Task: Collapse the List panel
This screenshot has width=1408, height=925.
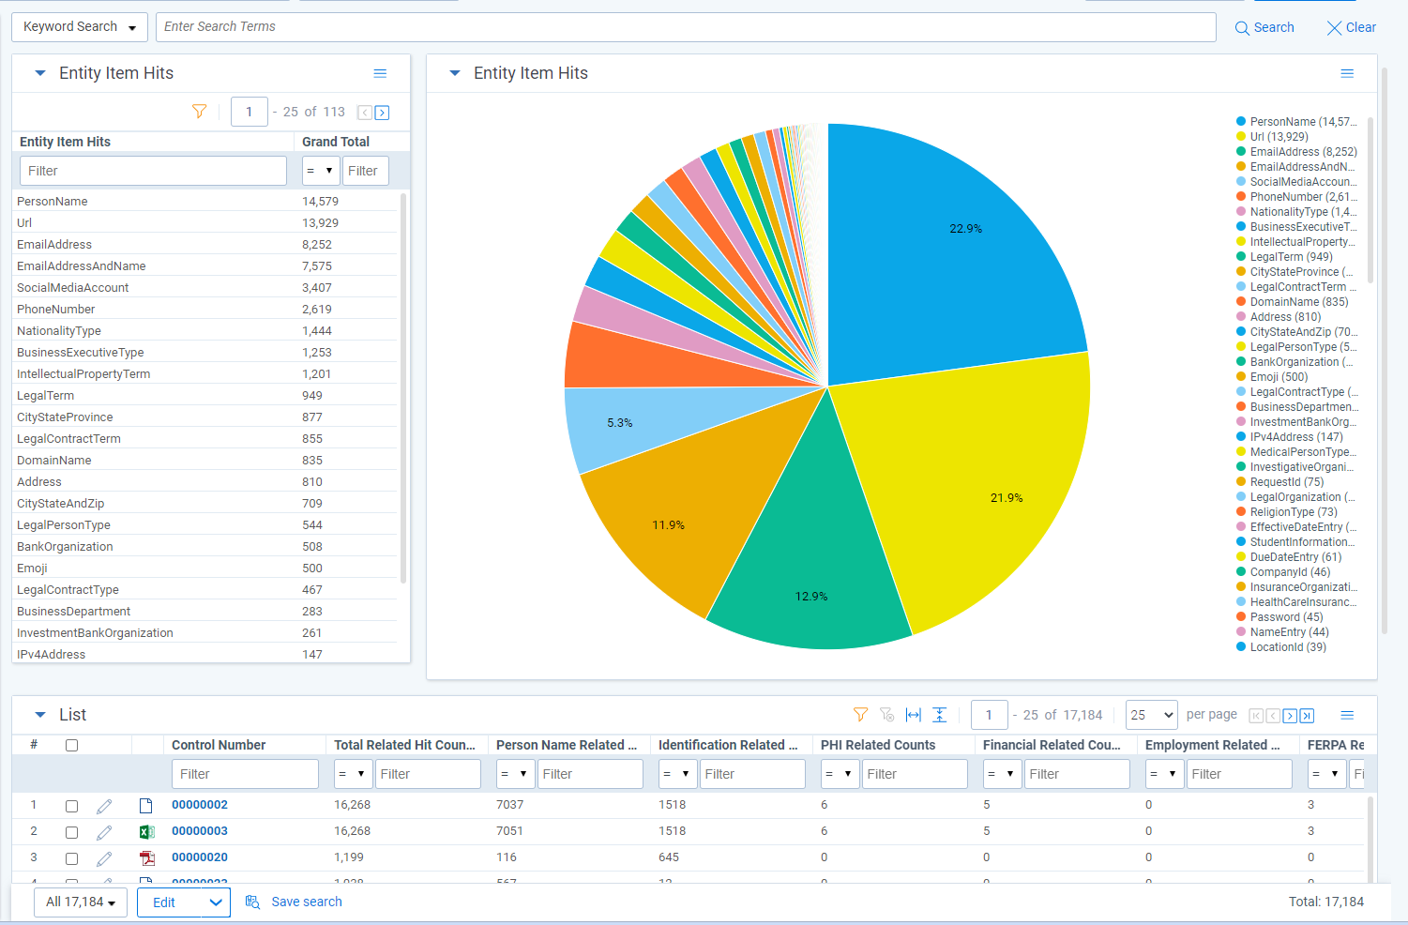Action: (40, 715)
